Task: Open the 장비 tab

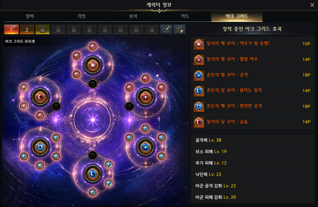Action: (30, 16)
